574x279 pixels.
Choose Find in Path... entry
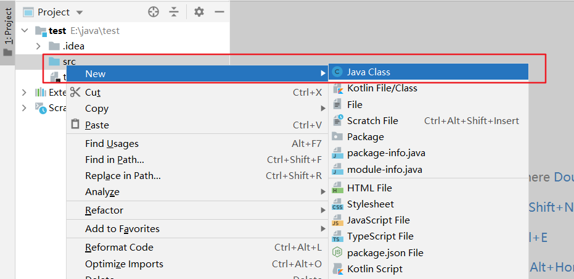click(x=197, y=160)
